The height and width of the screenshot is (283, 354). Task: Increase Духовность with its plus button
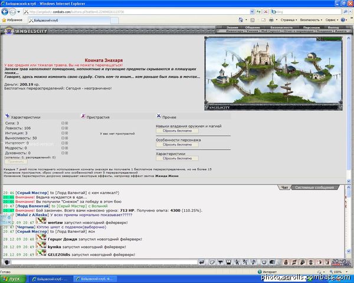67,153
